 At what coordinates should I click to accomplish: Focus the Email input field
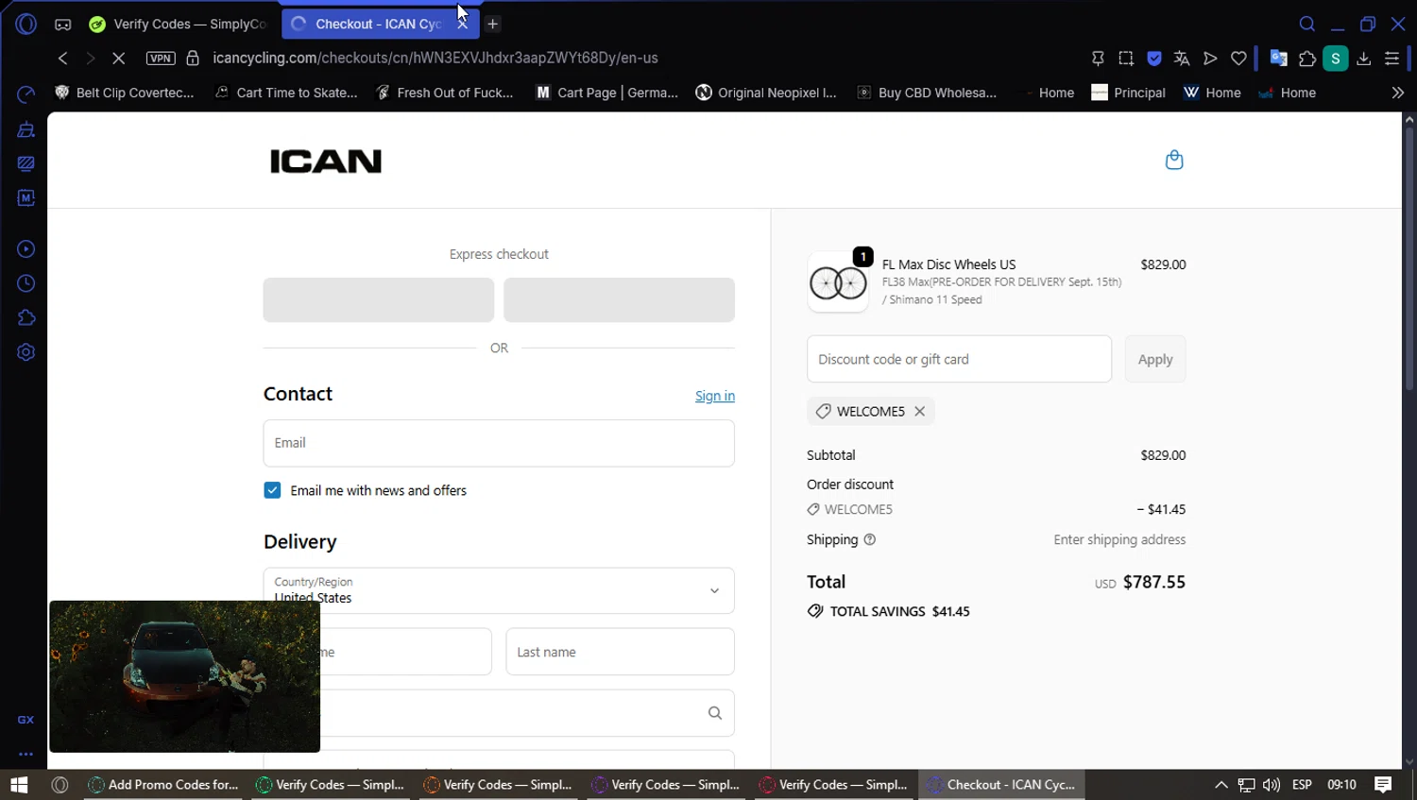pos(499,443)
